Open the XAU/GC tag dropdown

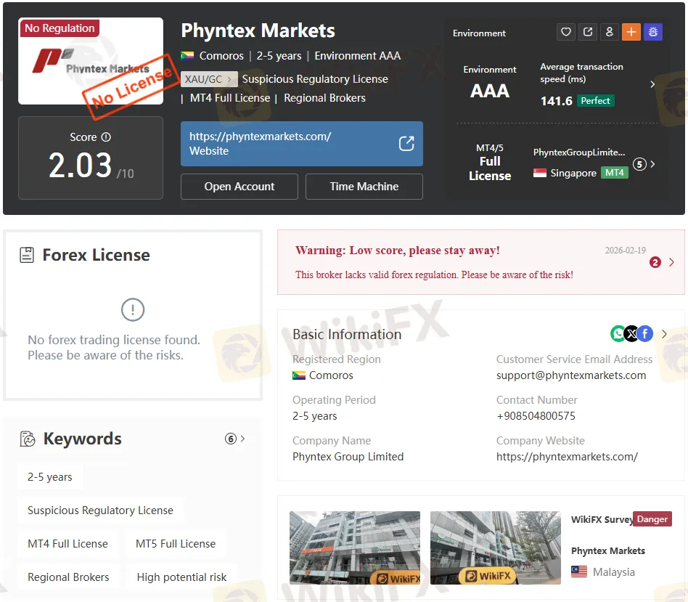pyautogui.click(x=209, y=79)
